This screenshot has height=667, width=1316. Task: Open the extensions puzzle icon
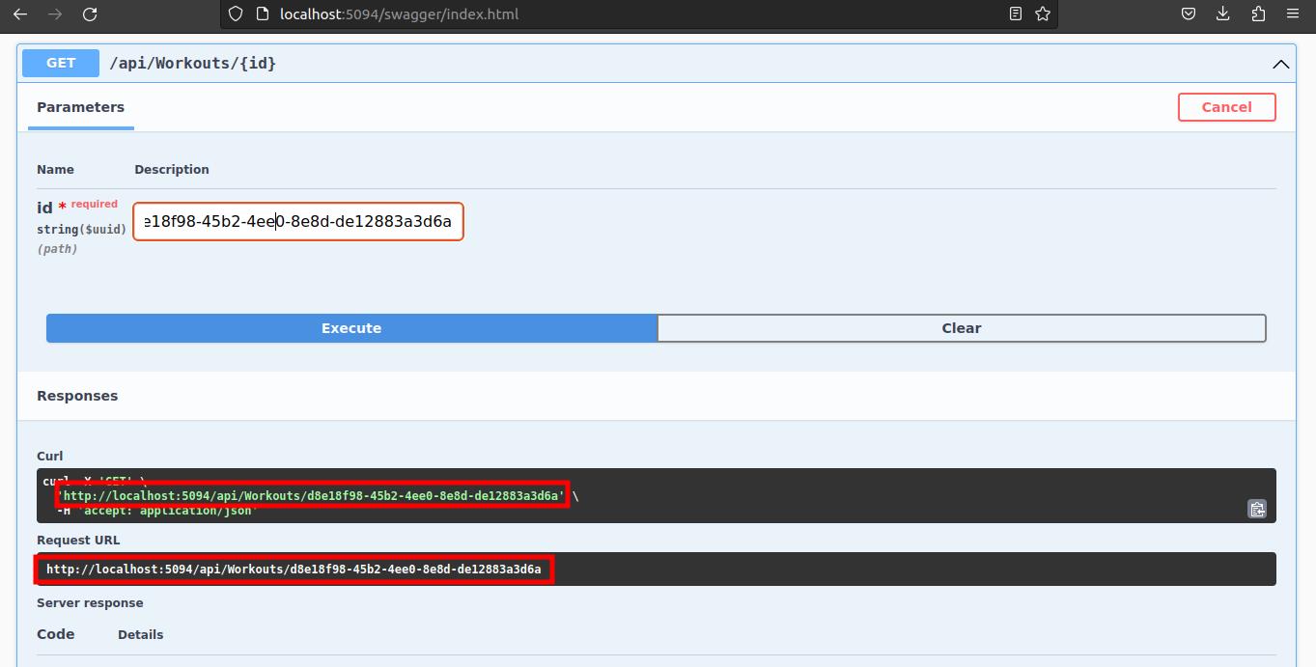[1258, 14]
